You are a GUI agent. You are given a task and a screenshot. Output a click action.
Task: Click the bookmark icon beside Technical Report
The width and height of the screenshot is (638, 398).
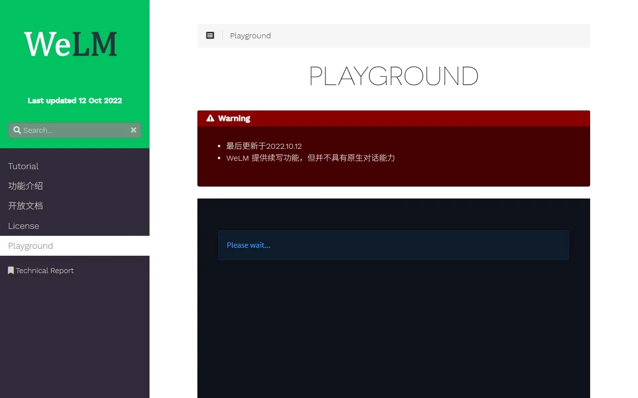pyautogui.click(x=11, y=271)
